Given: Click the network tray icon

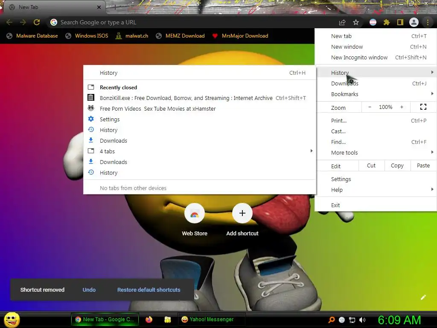Looking at the screenshot, I should pos(352,320).
